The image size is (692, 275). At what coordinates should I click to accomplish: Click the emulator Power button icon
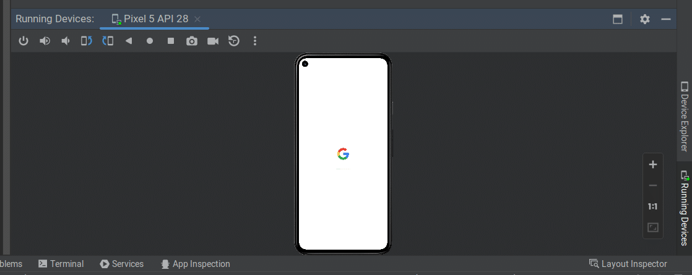(24, 41)
